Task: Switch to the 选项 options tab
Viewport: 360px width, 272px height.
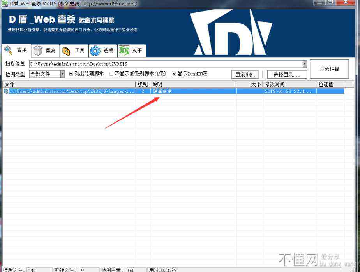Action: pos(102,51)
